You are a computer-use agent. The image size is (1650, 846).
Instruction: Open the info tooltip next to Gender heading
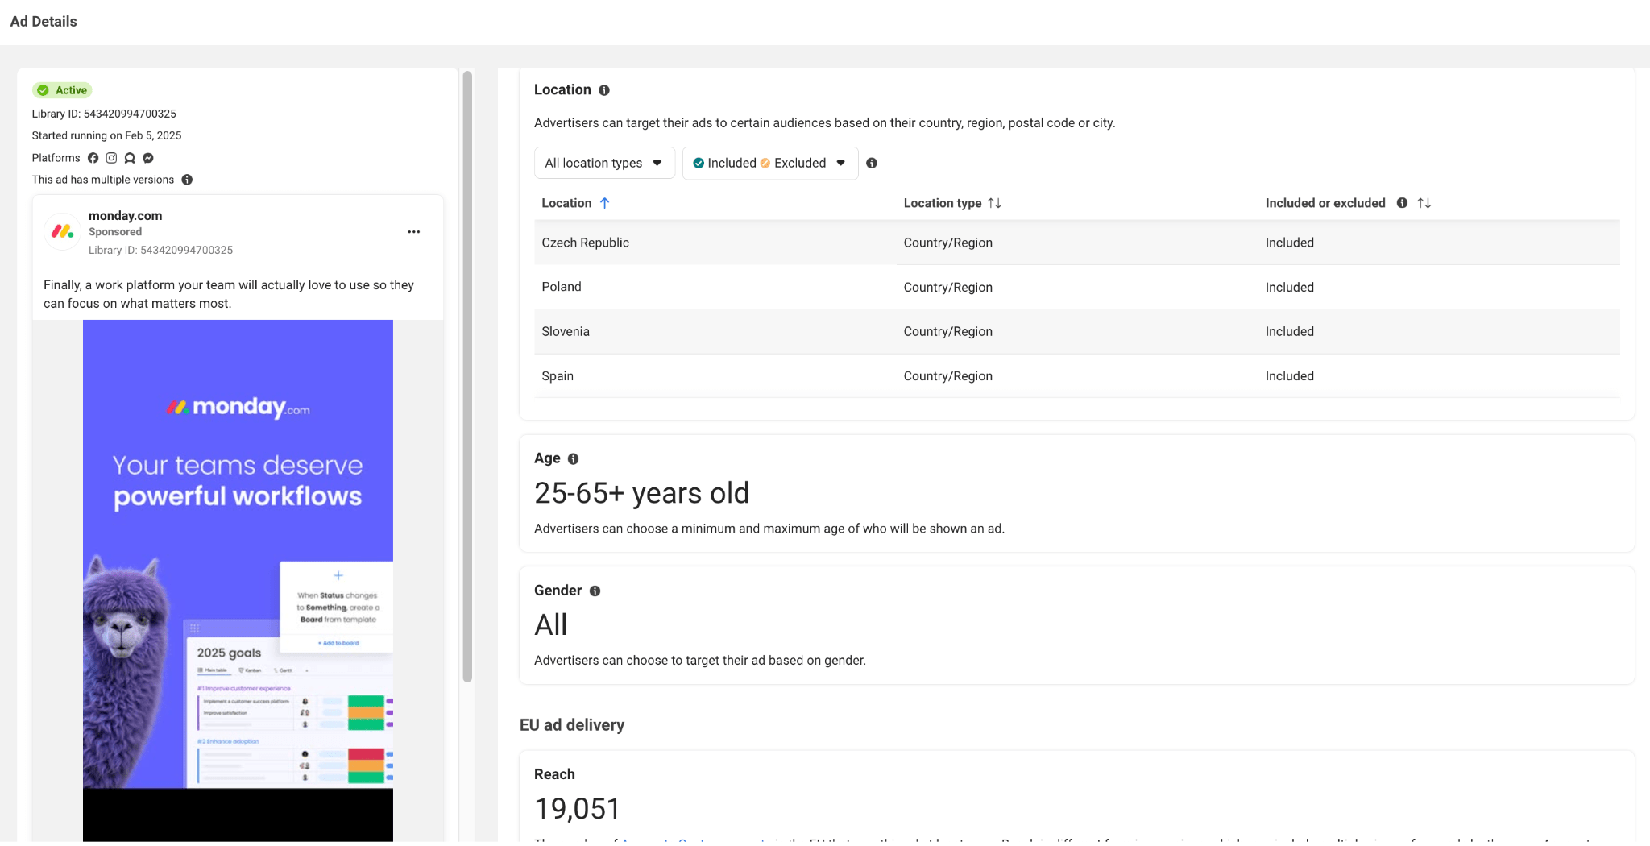click(x=595, y=591)
